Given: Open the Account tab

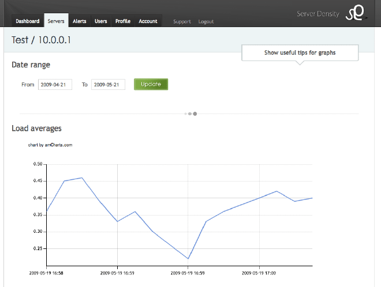Looking at the screenshot, I should coord(148,21).
